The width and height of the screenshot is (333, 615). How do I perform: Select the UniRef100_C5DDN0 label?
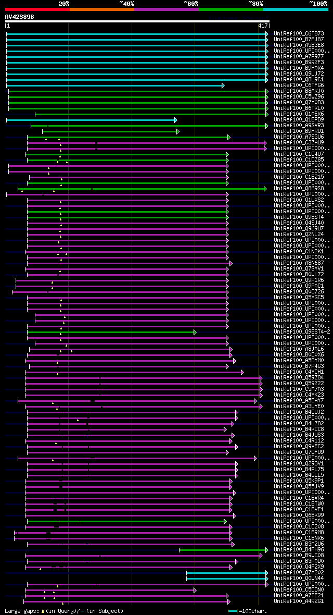299,591
